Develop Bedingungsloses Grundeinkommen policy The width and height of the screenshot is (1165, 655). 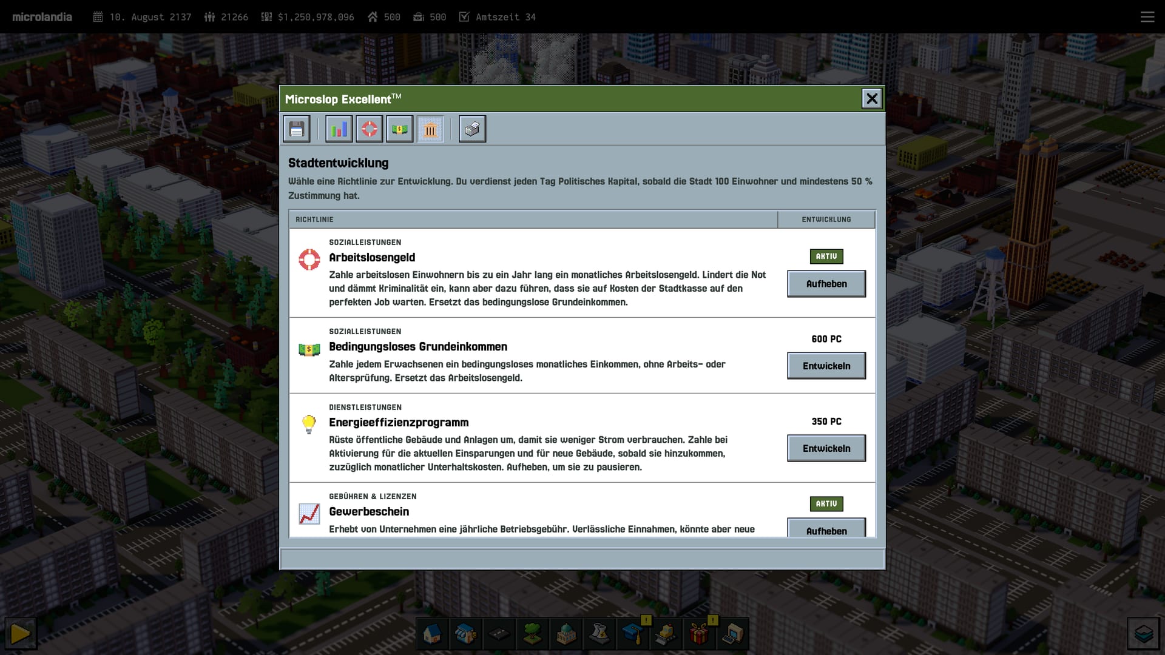tap(826, 366)
